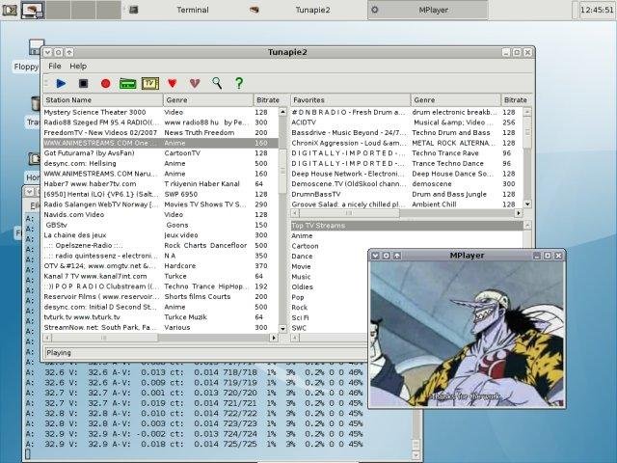Viewport: 617px width, 463px height.
Task: Open the Help menu
Action: (77, 67)
